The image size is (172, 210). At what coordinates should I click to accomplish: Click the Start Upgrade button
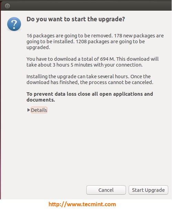pos(148,190)
